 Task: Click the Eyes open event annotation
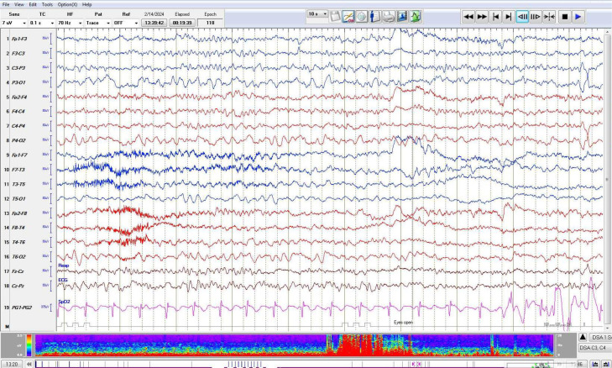coord(403,323)
